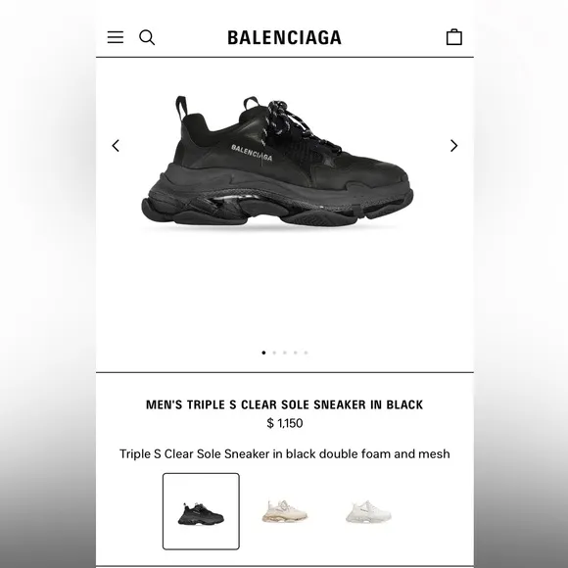Jump to third carousel pagination dot
Image resolution: width=568 pixels, height=568 pixels.
click(285, 353)
